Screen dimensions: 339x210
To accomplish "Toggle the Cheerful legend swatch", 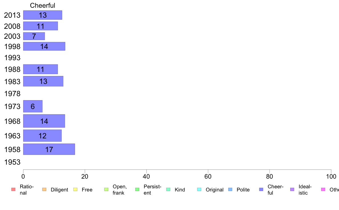I will pyautogui.click(x=261, y=190).
